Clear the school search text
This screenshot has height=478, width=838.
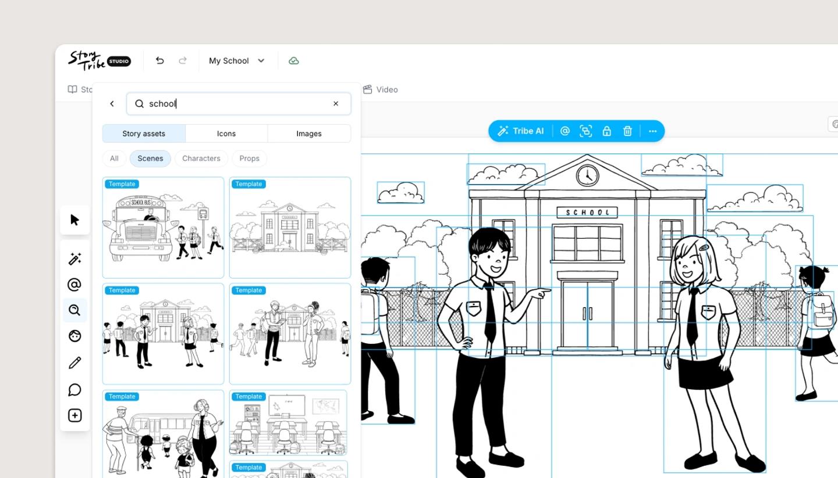(336, 104)
